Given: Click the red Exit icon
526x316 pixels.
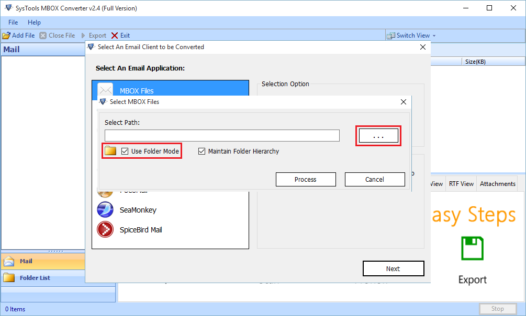Looking at the screenshot, I should [115, 36].
